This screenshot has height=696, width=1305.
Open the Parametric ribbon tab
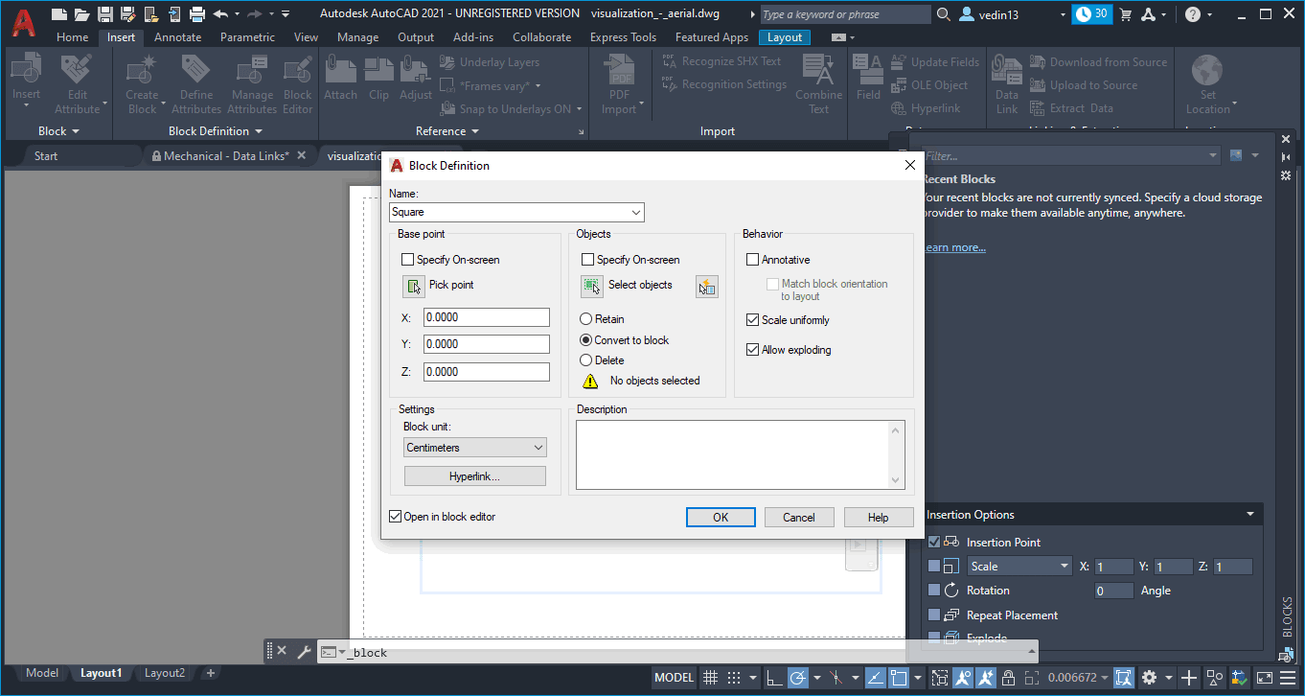[247, 37]
